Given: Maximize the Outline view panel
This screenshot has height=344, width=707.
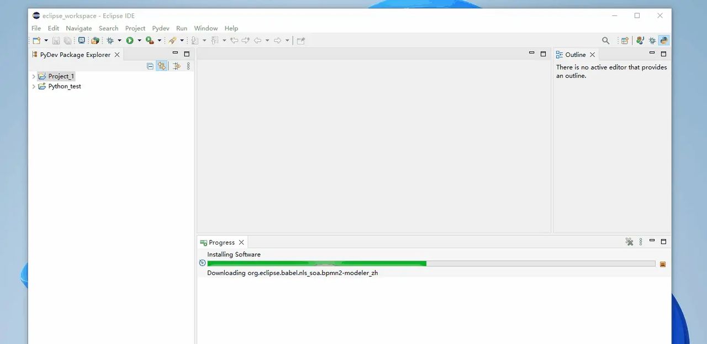Looking at the screenshot, I should [663, 54].
